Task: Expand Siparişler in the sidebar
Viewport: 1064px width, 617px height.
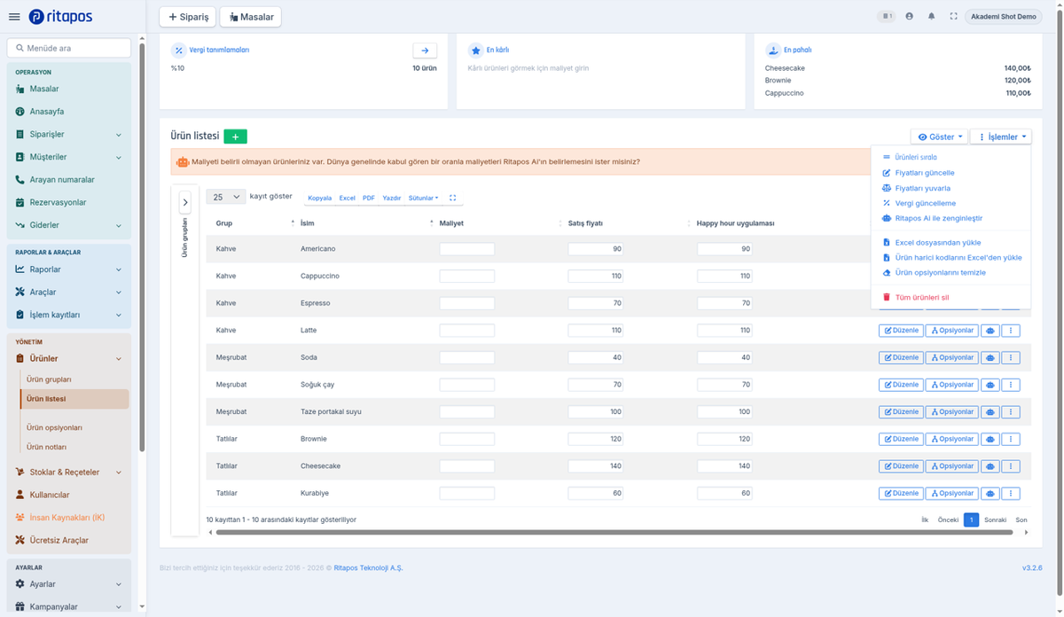Action: click(x=69, y=135)
